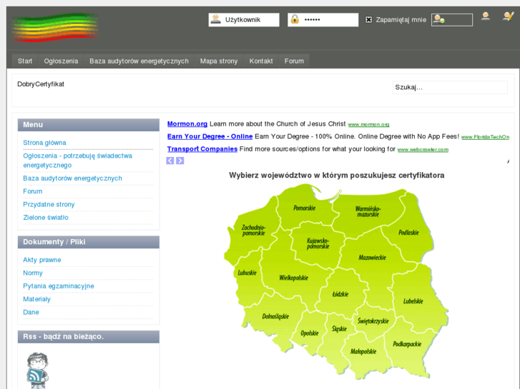Click the next ad arrow
This screenshot has width=520, height=389.
tap(180, 161)
